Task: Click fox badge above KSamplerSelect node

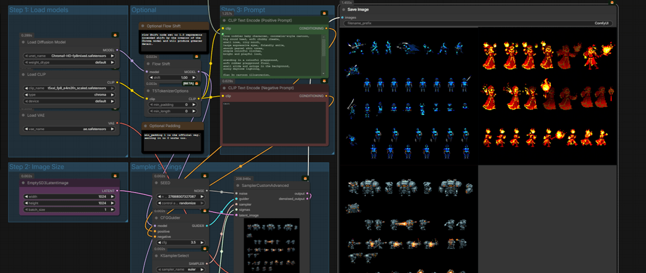Action: pos(205,248)
